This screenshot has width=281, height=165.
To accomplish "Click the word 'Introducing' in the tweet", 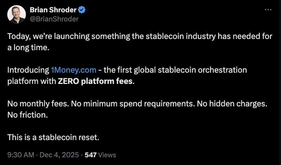I will click(x=28, y=70).
